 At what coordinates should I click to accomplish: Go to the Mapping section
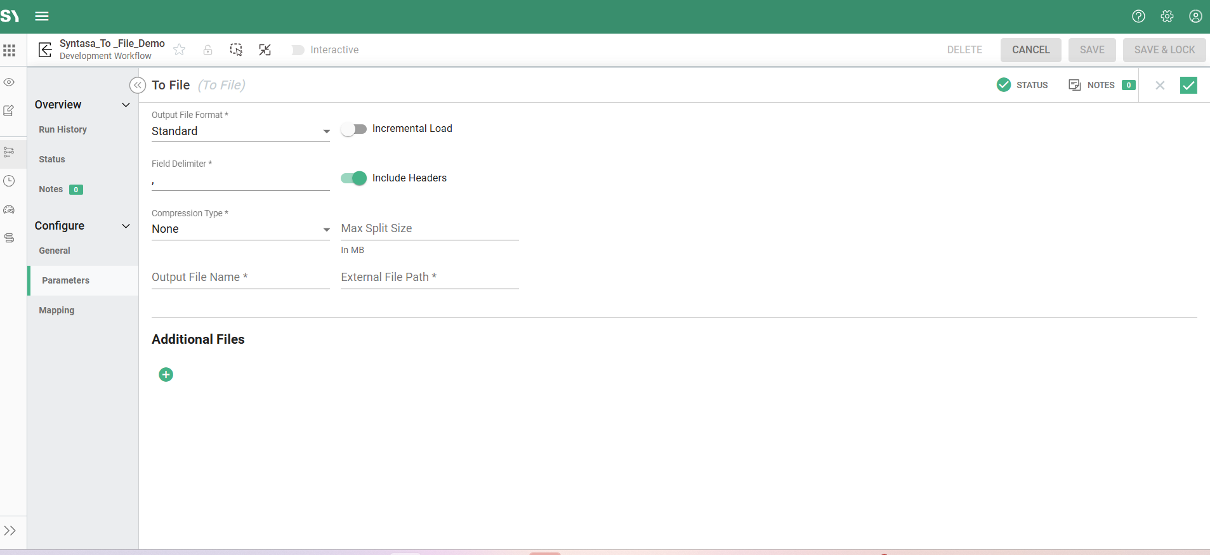point(56,310)
